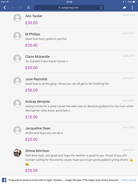Click the Facebook logo icon in the bottom bar

coord(4,180)
